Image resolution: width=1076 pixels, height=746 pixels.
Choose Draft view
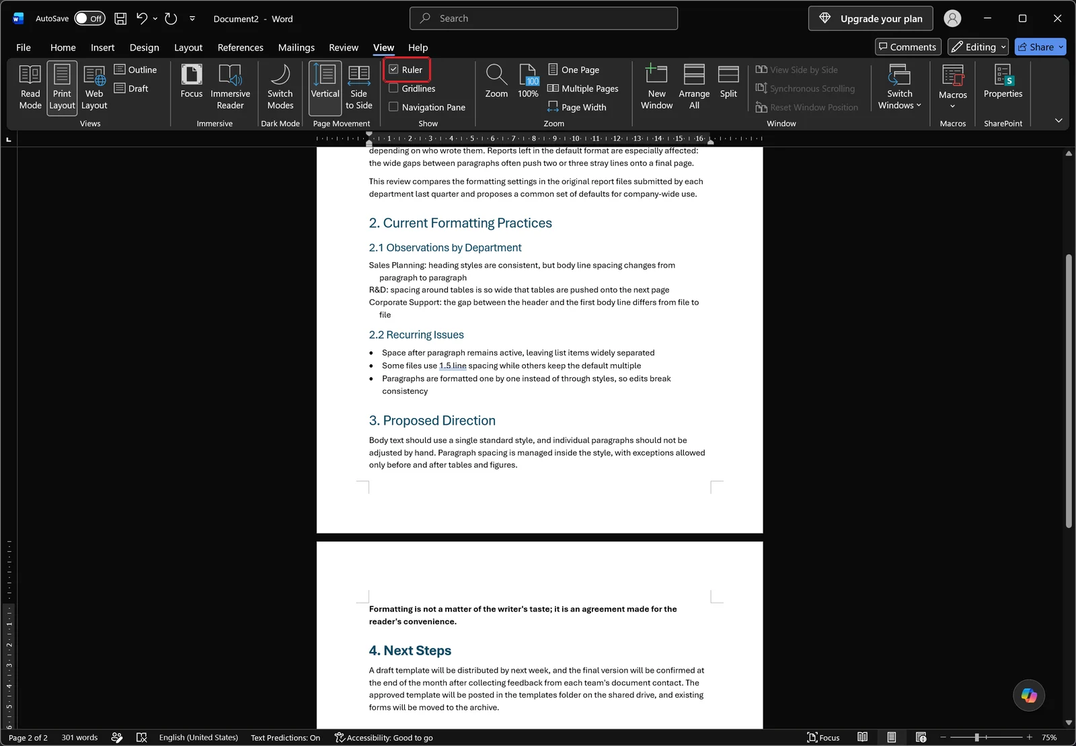[x=131, y=88]
